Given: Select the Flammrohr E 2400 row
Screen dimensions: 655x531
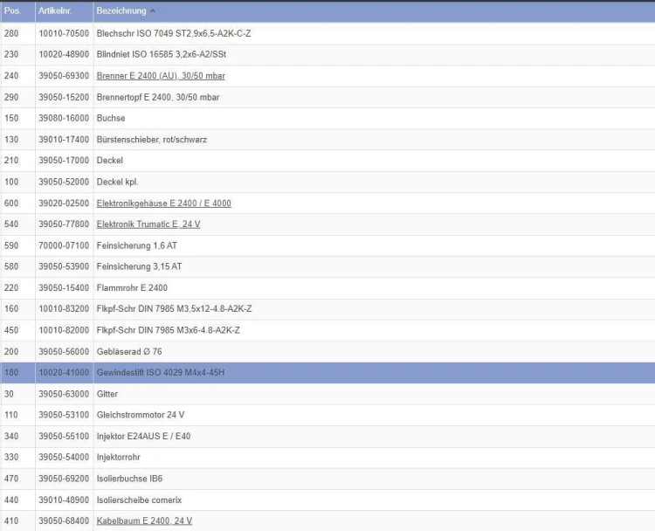Looking at the screenshot, I should click(327, 288).
